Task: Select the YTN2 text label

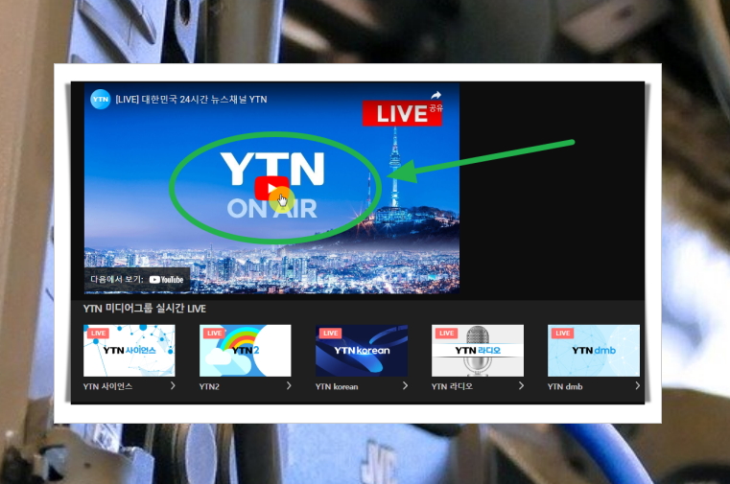Action: [209, 386]
